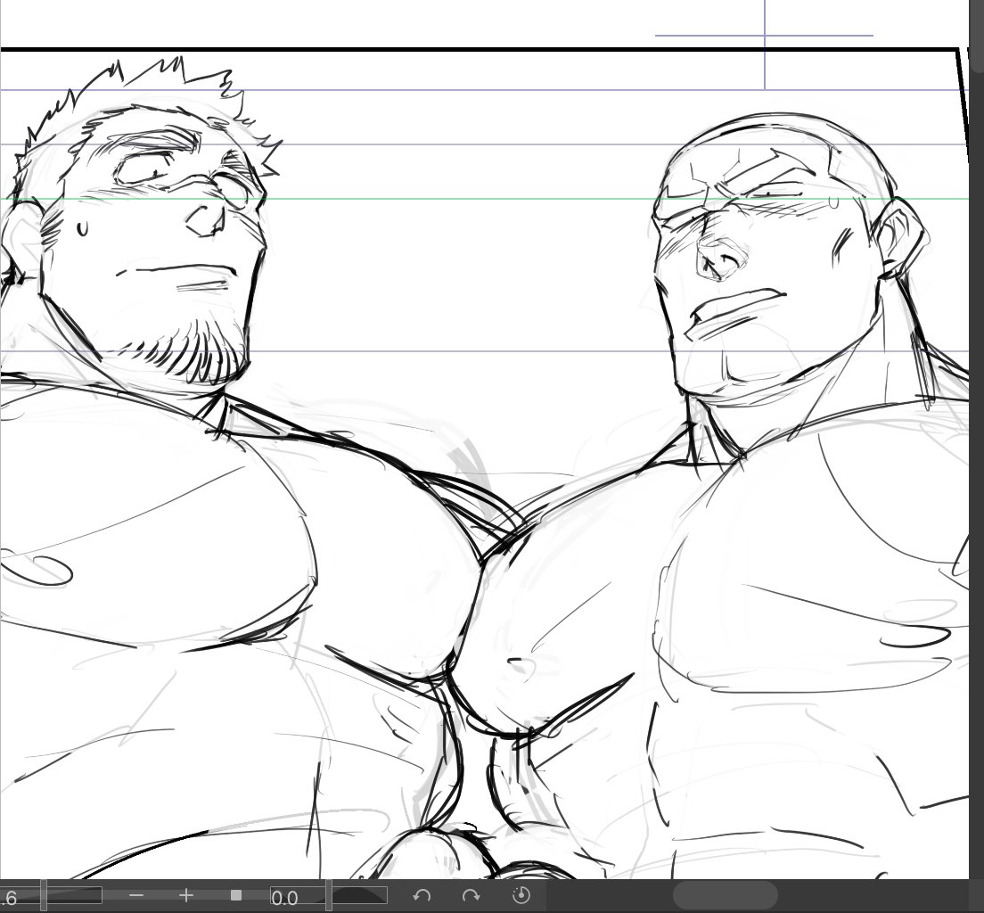
Task: Click the horizontal scrollbar thumb
Action: pos(725,895)
